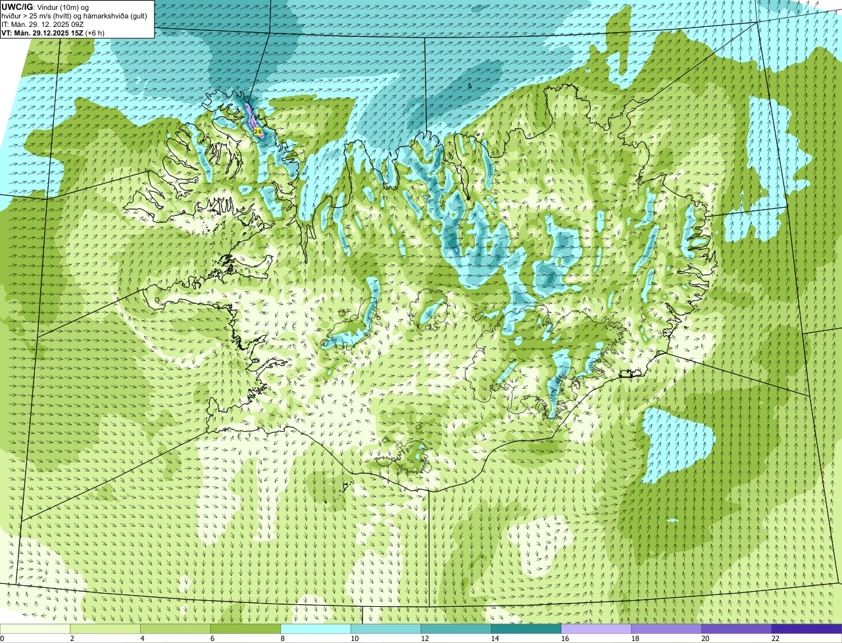The height and width of the screenshot is (643, 842).
Task: Select the darkest above-22 m/s color segment
Action: [x=807, y=629]
